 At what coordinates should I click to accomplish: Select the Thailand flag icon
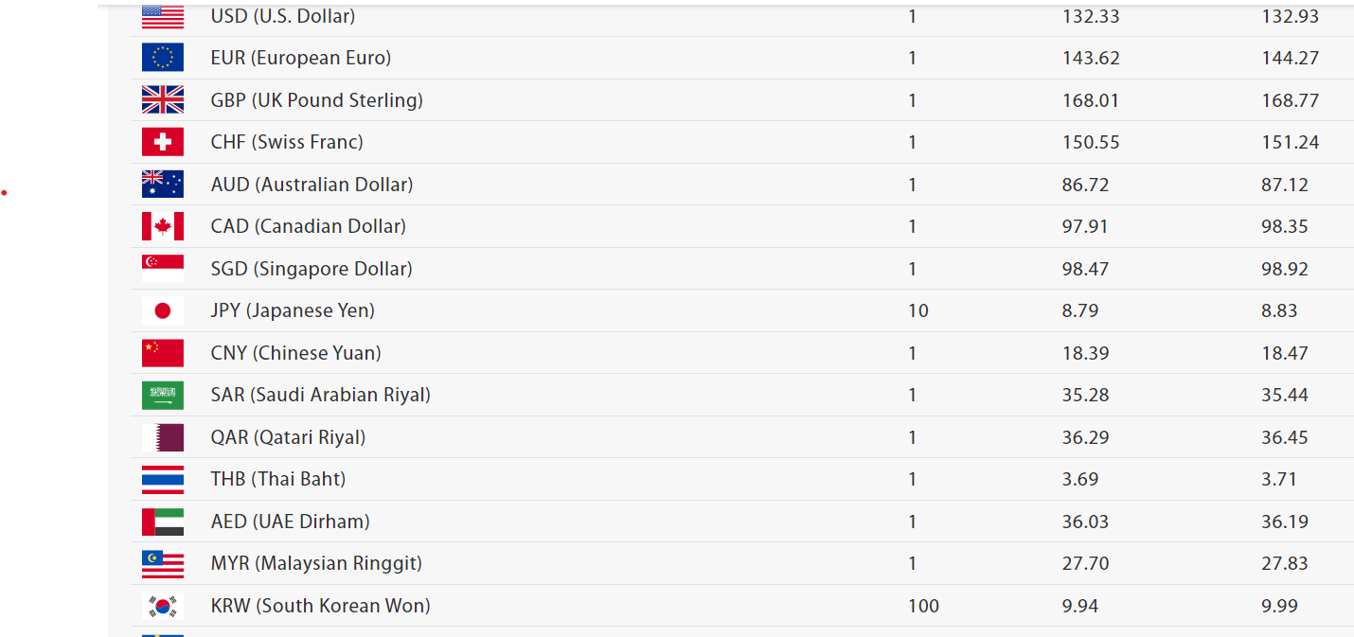pos(163,479)
